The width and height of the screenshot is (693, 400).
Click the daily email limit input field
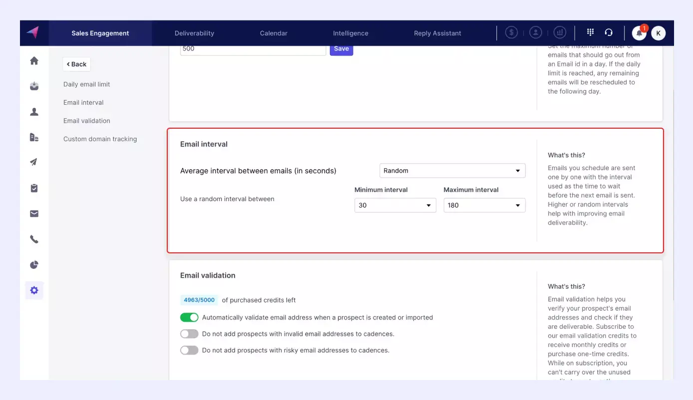(253, 49)
